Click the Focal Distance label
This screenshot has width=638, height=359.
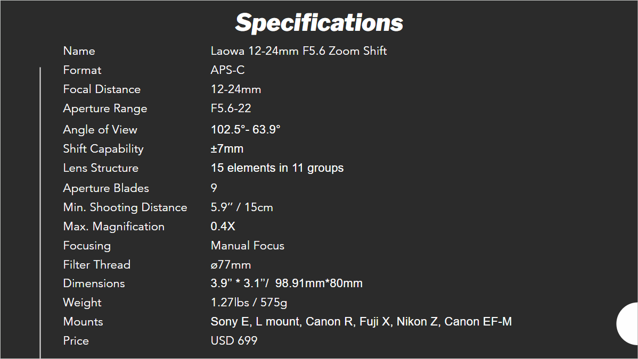[102, 89]
